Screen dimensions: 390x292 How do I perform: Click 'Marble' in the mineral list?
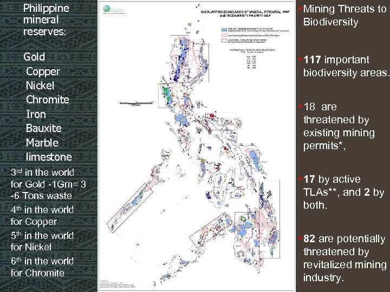pos(42,143)
